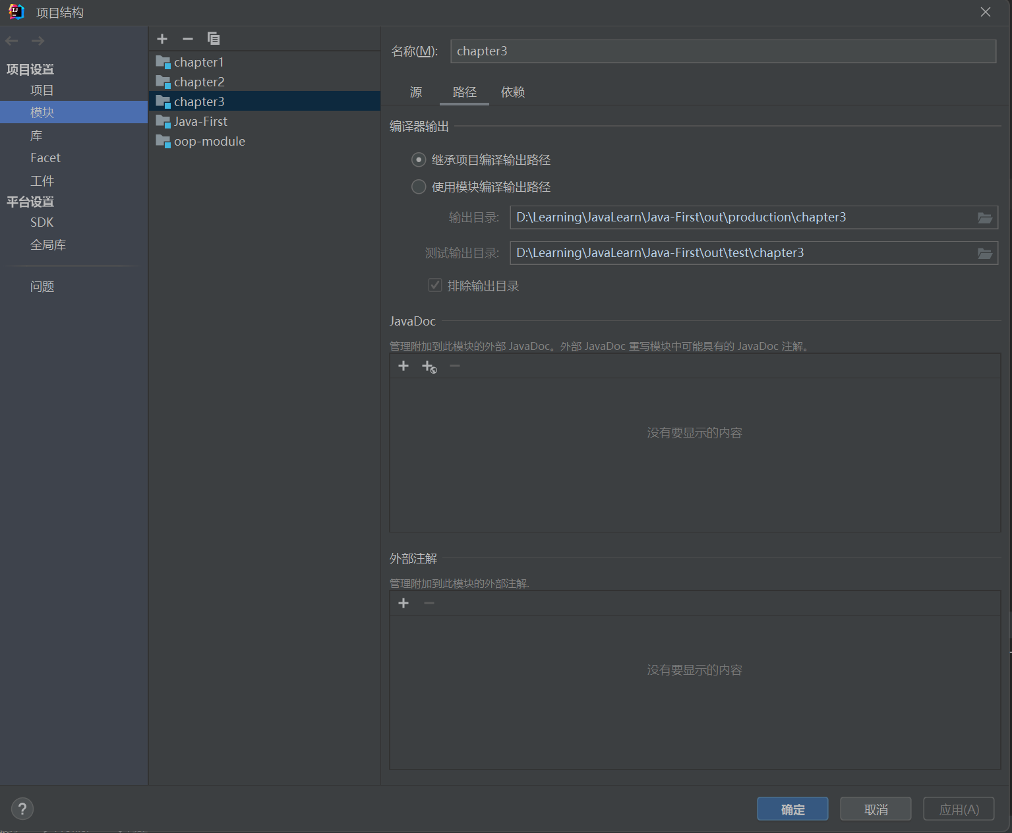Close the 项目结构 dialog

pyautogui.click(x=986, y=12)
